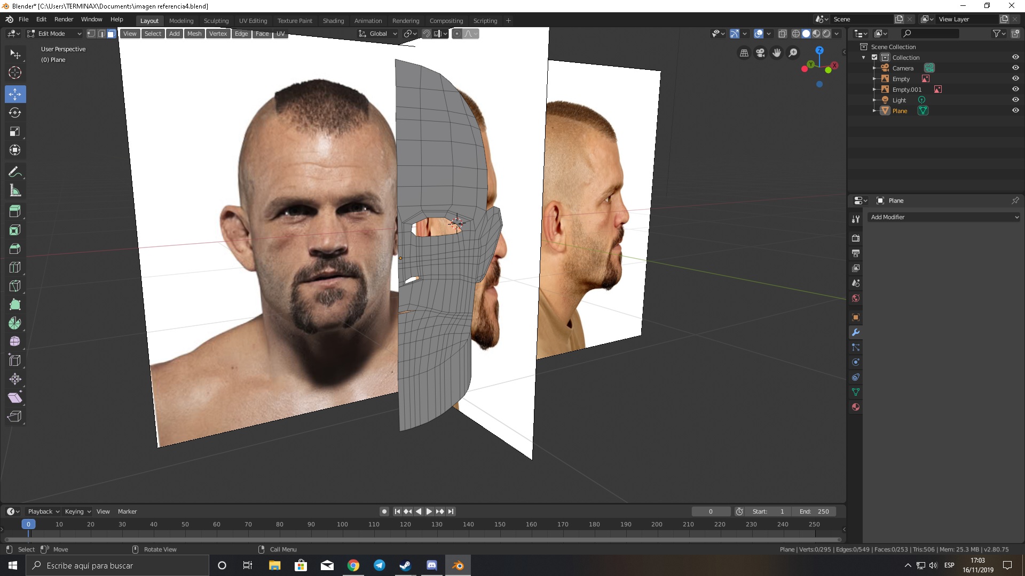The width and height of the screenshot is (1025, 576).
Task: Enable edge select mode
Action: pyautogui.click(x=101, y=34)
